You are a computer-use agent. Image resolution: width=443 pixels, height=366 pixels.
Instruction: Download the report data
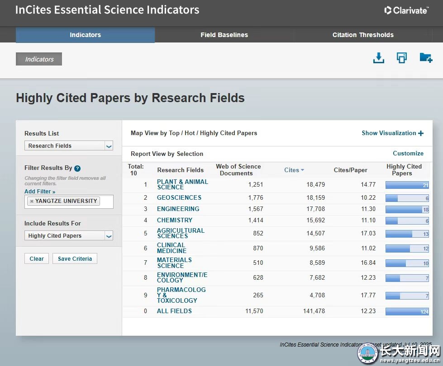[379, 58]
